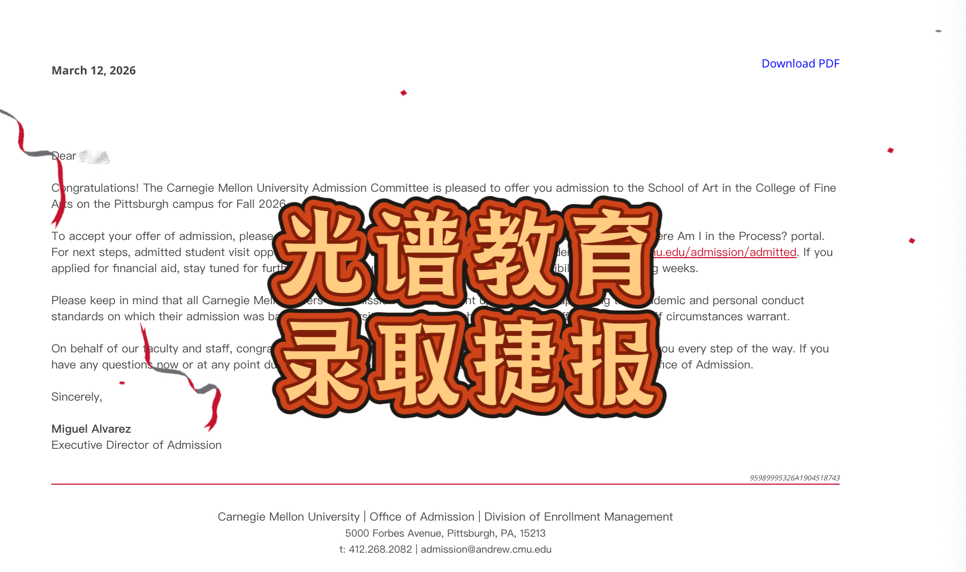Click the admission@andrew.cmu.edu email address
Viewport: 966px width, 572px height.
coord(486,550)
